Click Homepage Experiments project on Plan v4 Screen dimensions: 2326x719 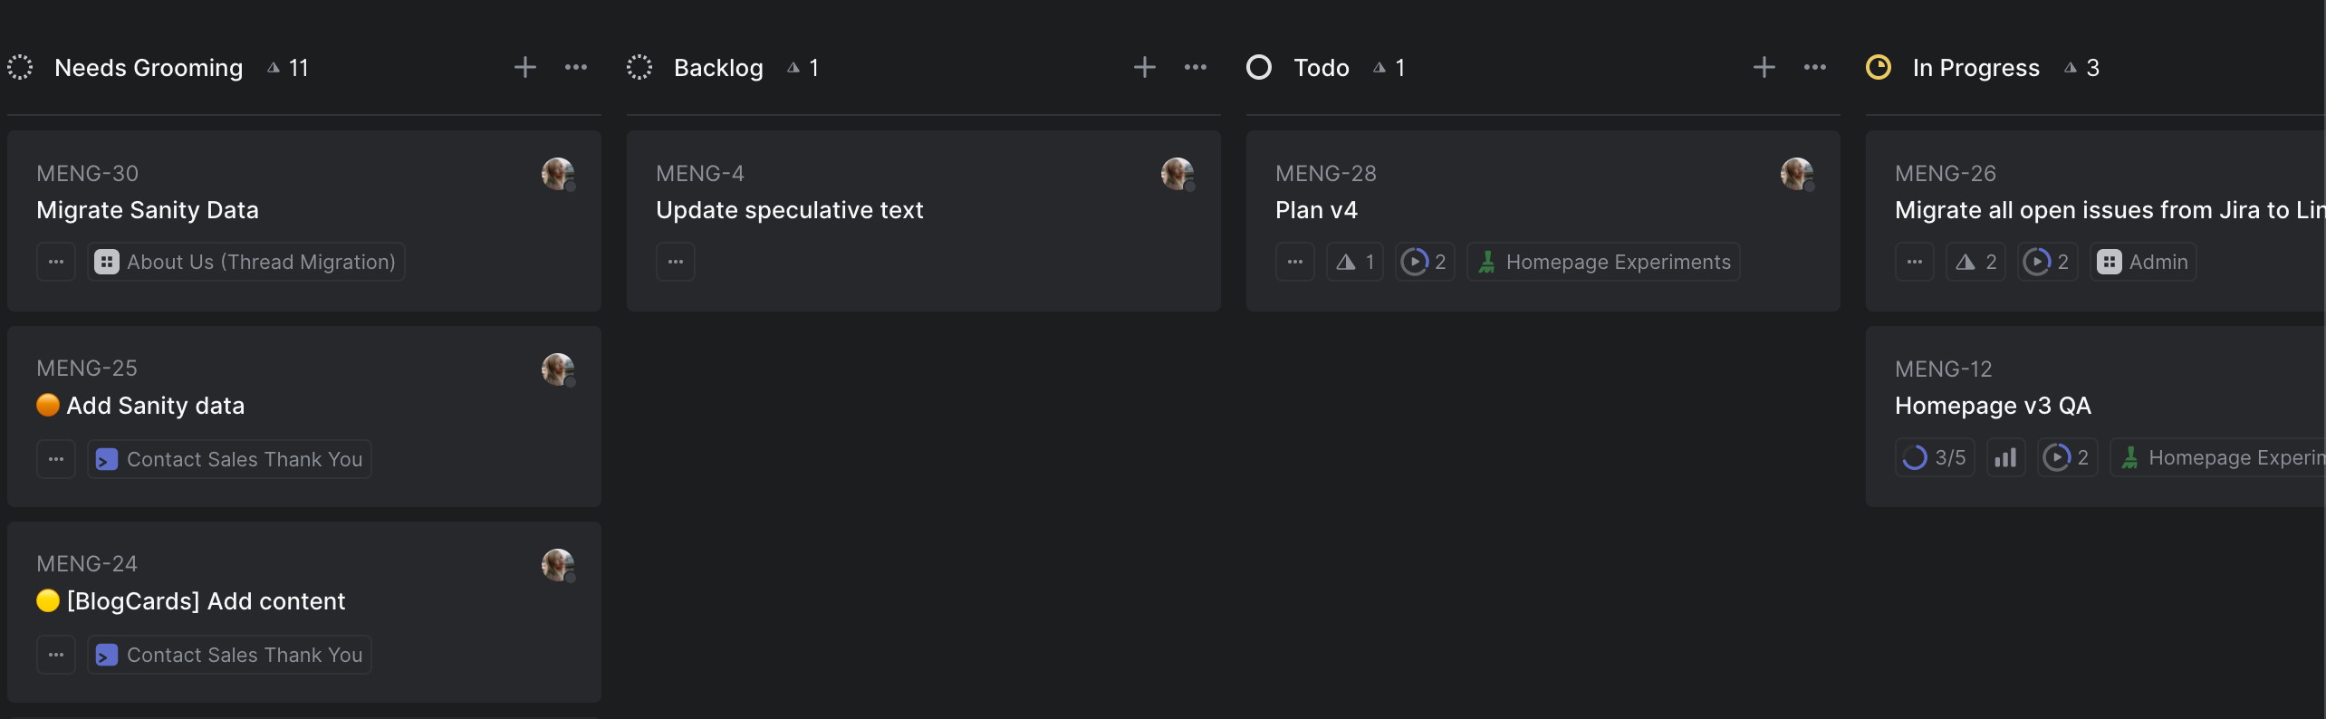tap(1603, 263)
